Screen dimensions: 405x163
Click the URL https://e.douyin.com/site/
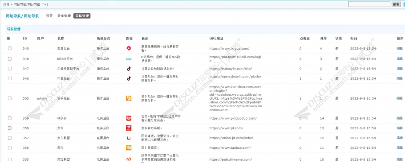tap(231, 69)
